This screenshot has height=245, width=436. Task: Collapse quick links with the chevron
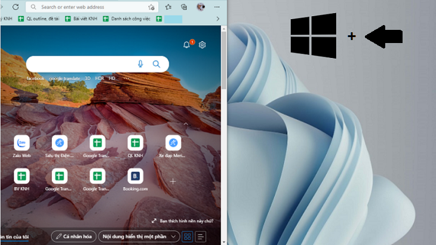186,124
